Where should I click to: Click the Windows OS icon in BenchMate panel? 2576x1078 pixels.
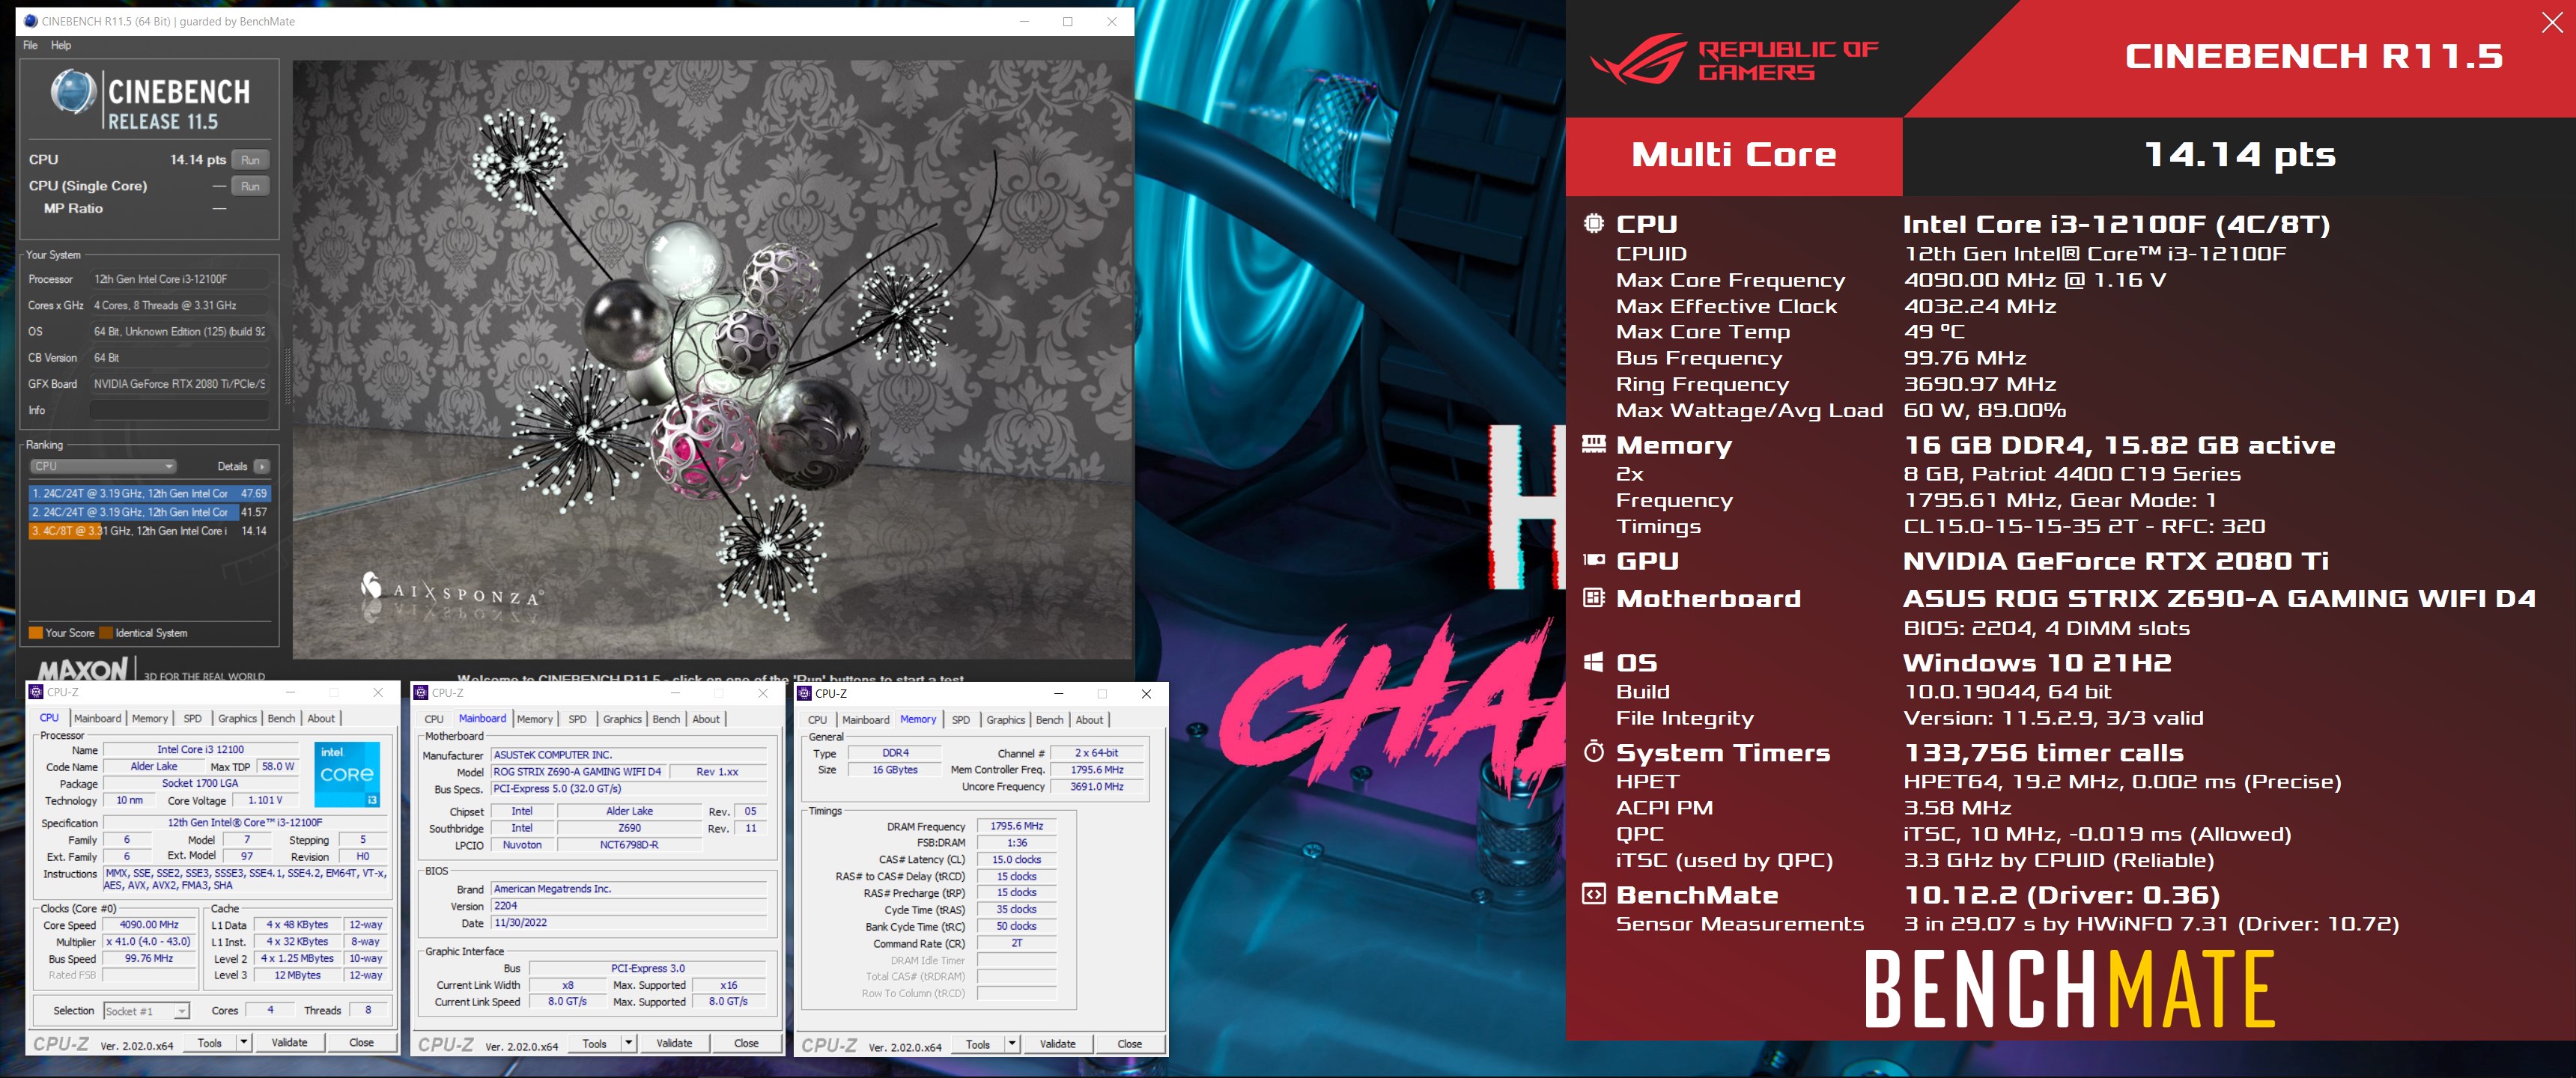coord(1594,662)
